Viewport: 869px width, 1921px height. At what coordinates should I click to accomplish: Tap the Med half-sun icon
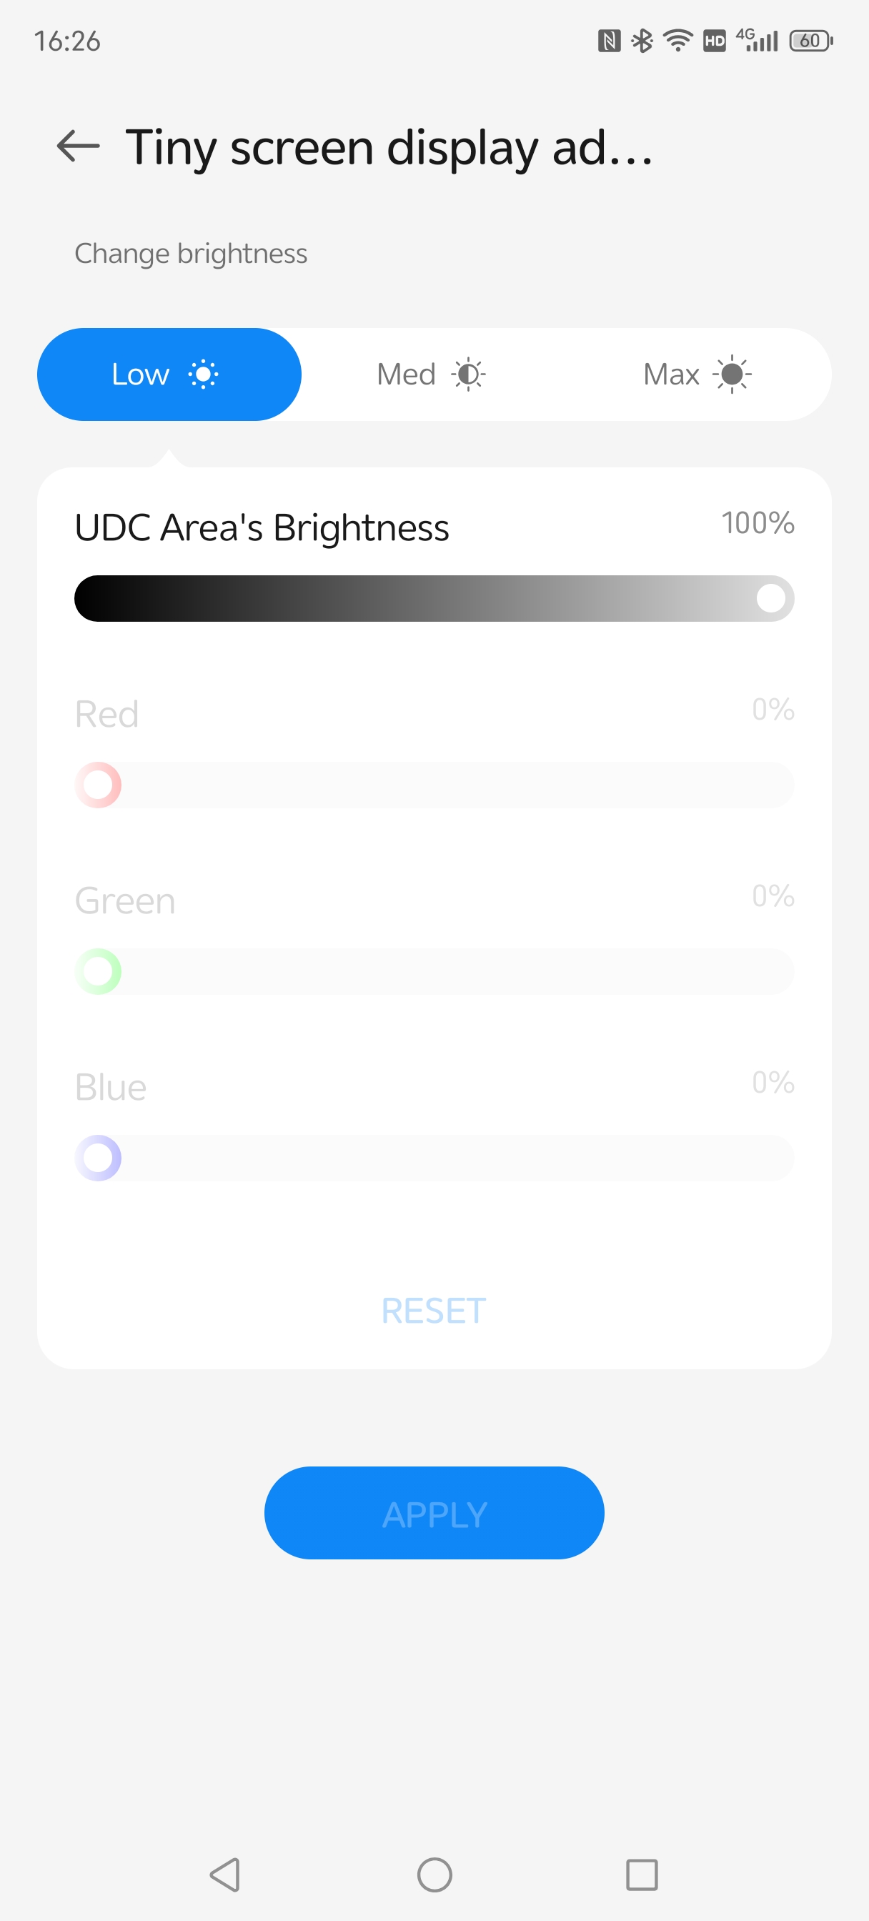468,374
